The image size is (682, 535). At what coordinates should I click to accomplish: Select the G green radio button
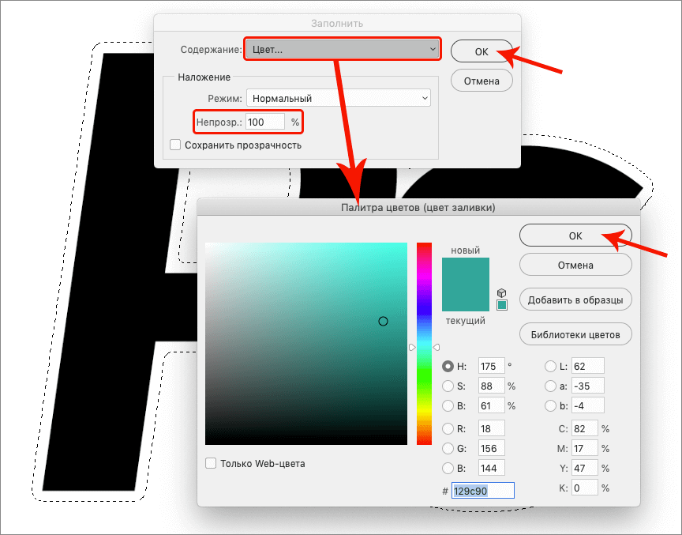point(448,448)
